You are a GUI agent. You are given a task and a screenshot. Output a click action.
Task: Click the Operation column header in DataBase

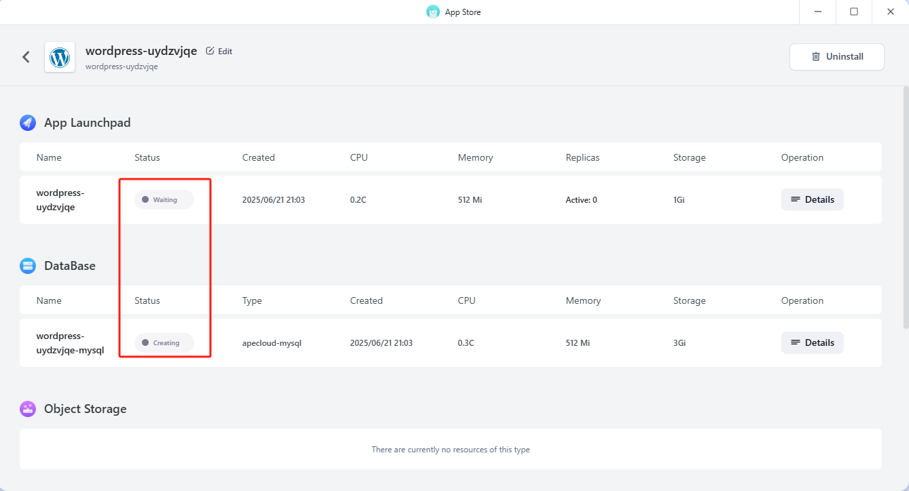[x=802, y=300]
